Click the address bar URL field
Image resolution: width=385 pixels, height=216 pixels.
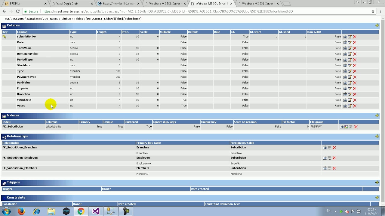click(x=196, y=11)
